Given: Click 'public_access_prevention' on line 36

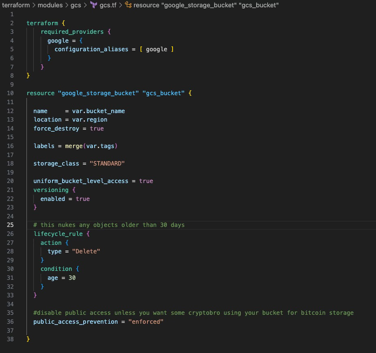Looking at the screenshot, I should 76,322.
